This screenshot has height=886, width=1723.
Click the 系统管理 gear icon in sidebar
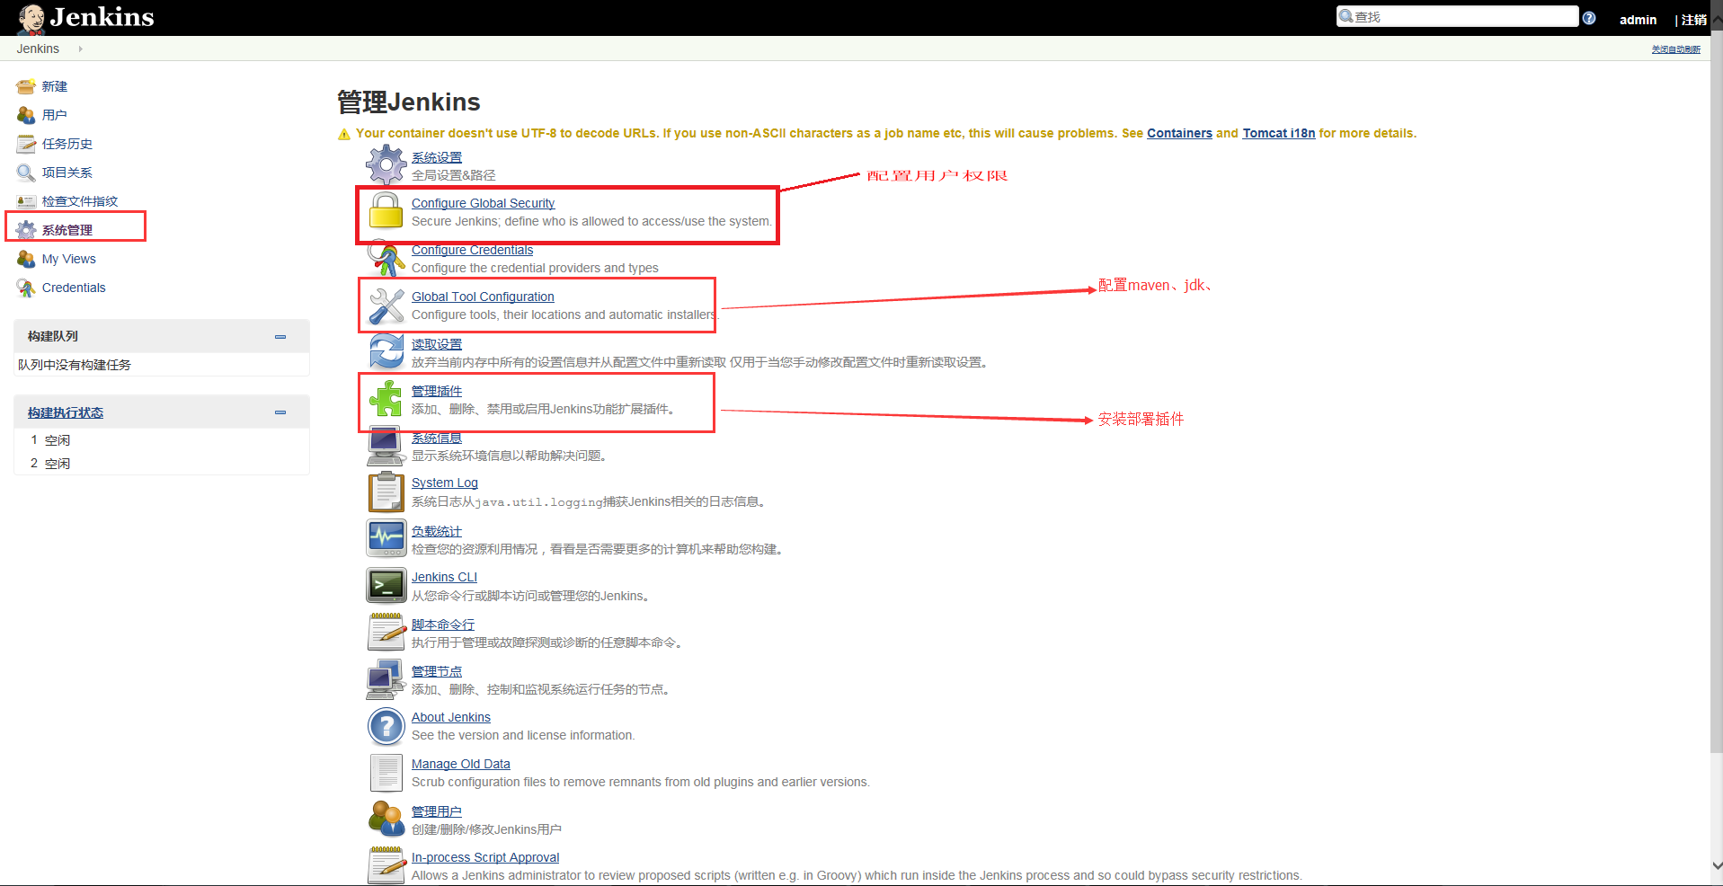point(26,230)
